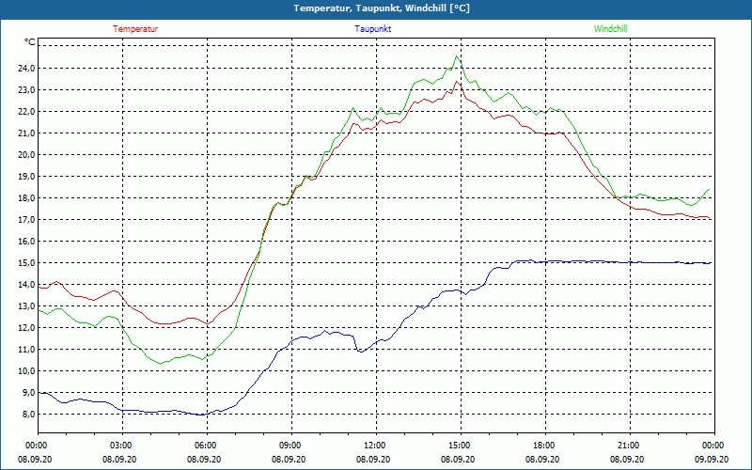Click the 21,0 y-axis value
This screenshot has width=752, height=470.
pyautogui.click(x=26, y=133)
